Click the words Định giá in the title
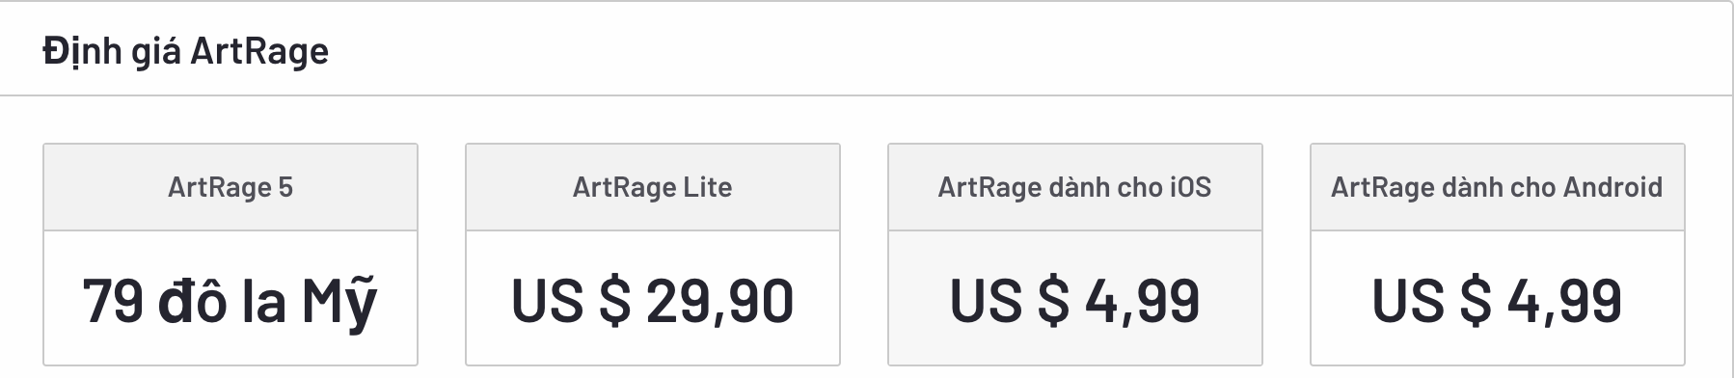 click(112, 51)
